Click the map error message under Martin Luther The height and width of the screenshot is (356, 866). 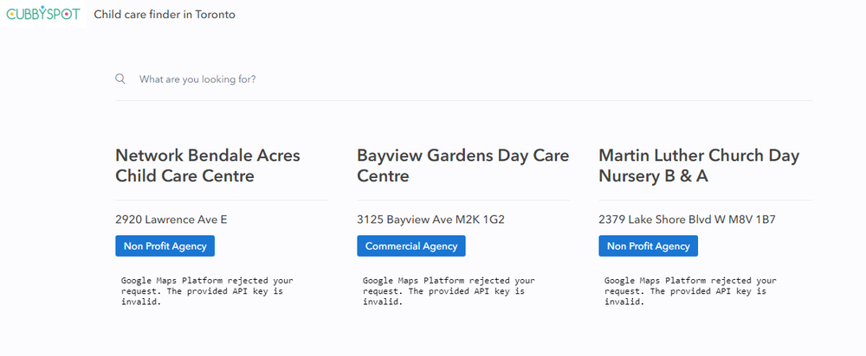tap(690, 291)
